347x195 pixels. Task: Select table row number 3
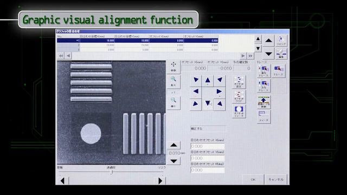coord(138,50)
